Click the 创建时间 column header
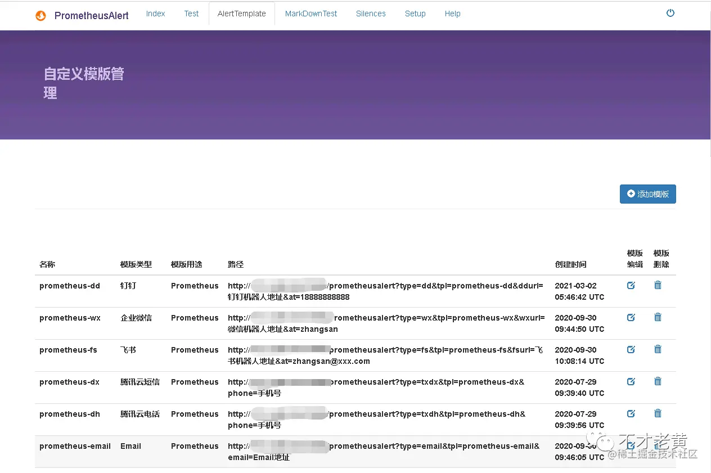 coord(571,264)
